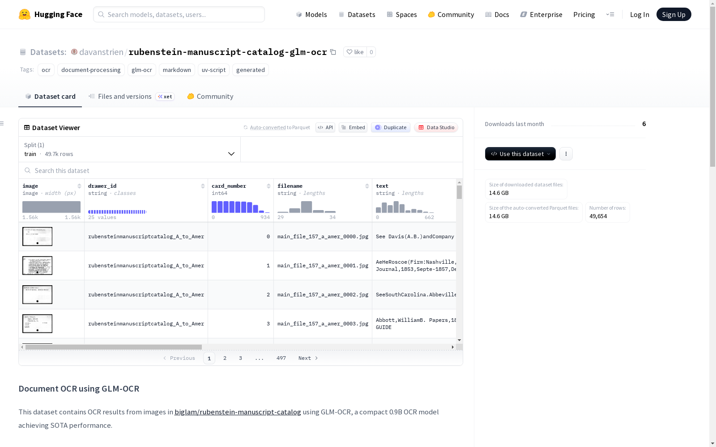Sort the drawer_id column
Screen dimensions: 716x447
tap(203, 186)
